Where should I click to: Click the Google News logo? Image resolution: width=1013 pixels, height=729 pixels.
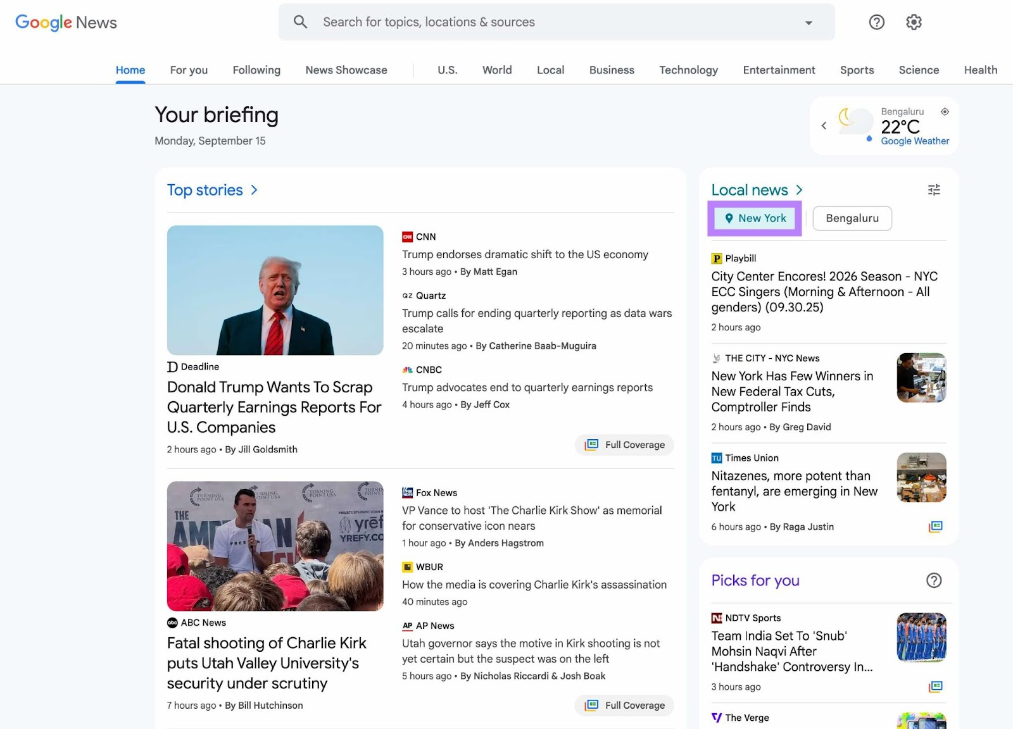[x=65, y=22]
